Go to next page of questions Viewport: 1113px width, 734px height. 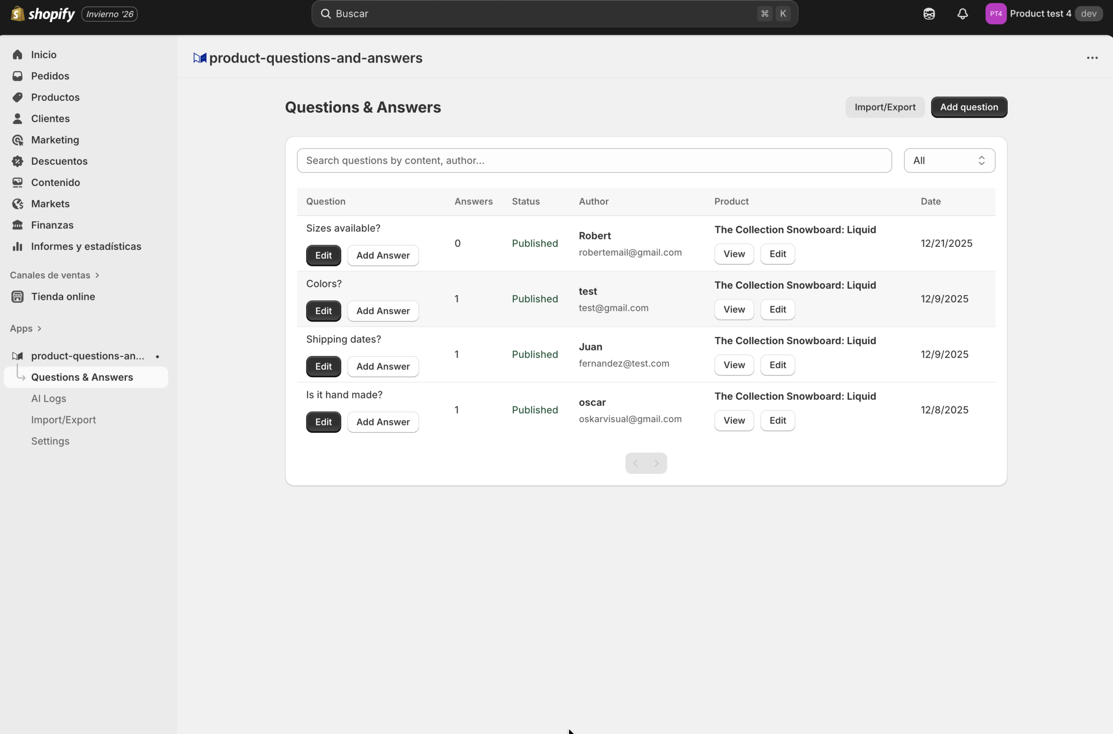click(656, 463)
